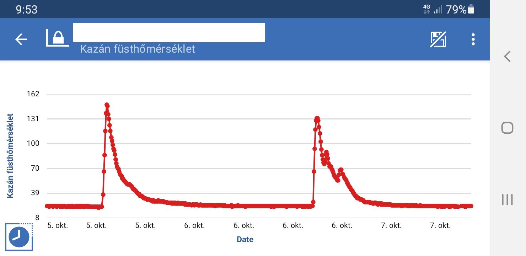Select the highest peak point of the first spike
Viewport: 526px width, 256px height.
pos(107,105)
